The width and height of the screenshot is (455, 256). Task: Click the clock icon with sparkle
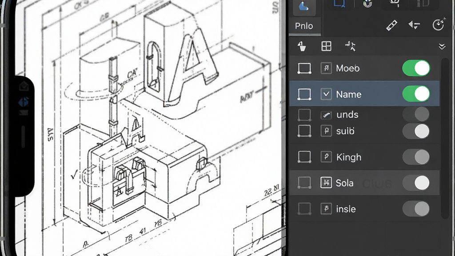point(439,24)
